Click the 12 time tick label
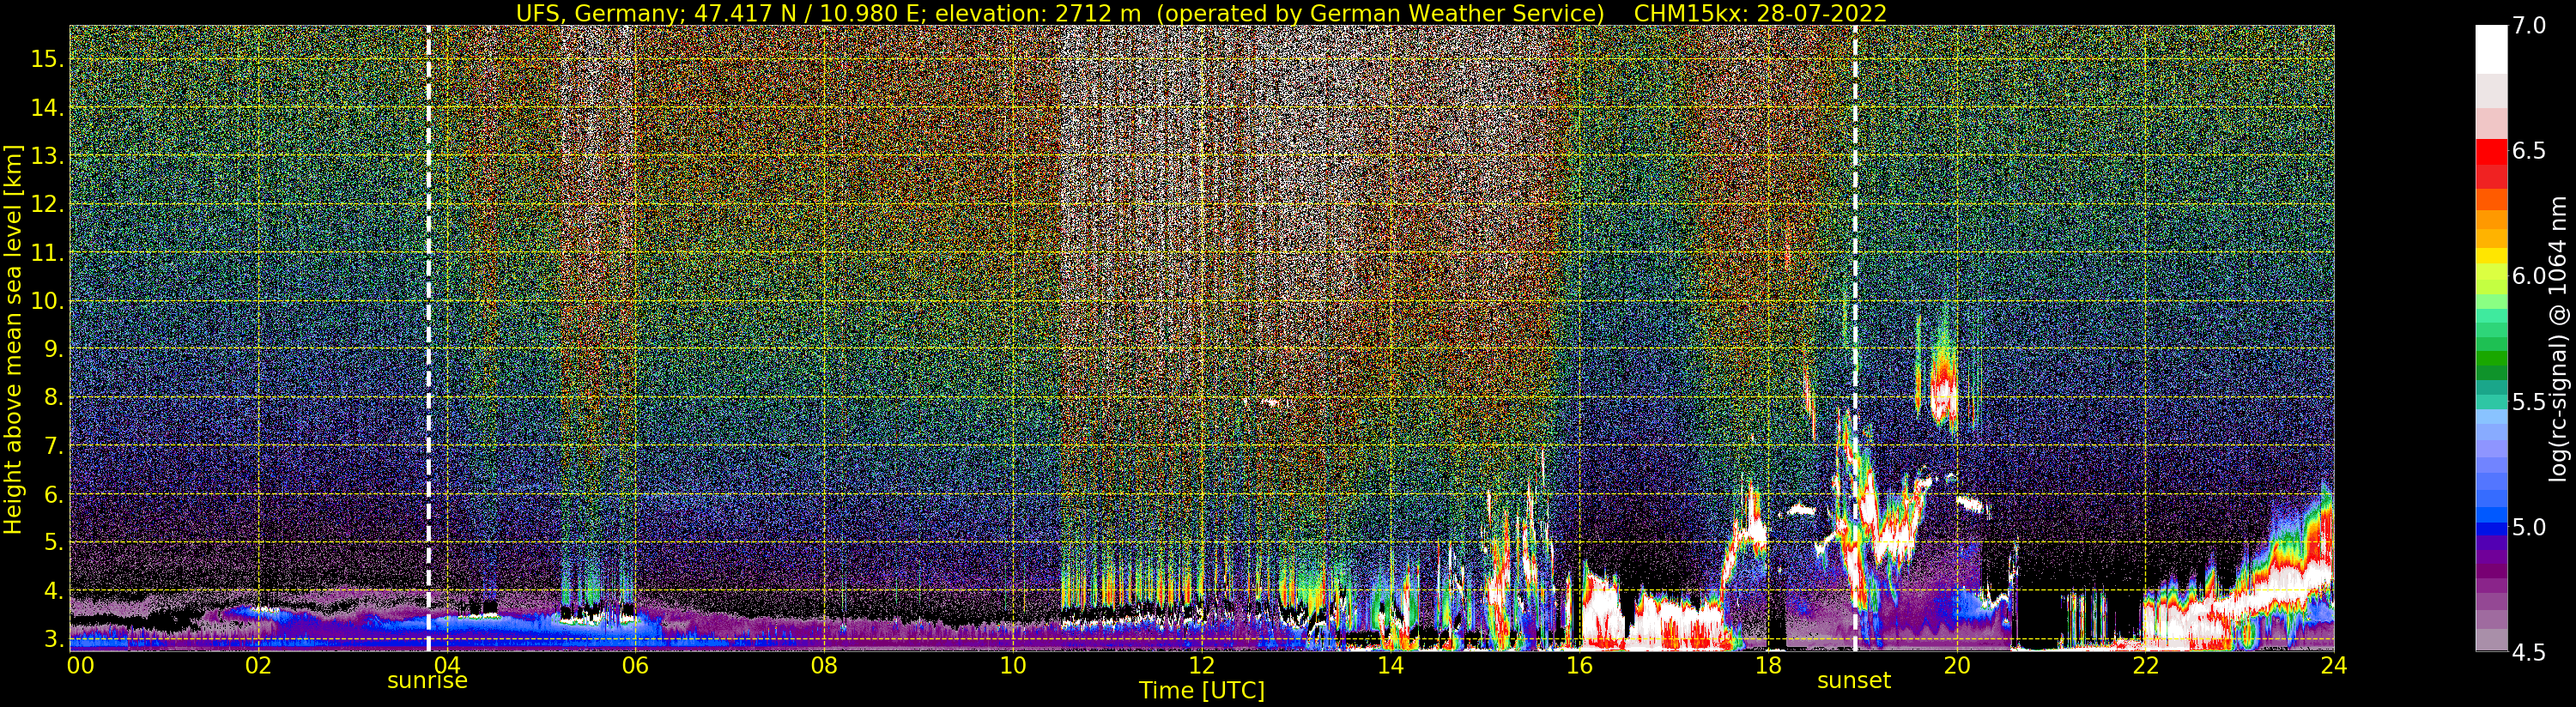Screen dimensions: 2576x707 click(1201, 665)
